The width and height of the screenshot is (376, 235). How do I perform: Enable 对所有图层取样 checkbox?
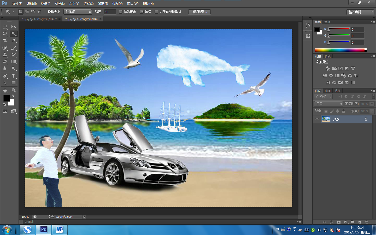pos(156,12)
